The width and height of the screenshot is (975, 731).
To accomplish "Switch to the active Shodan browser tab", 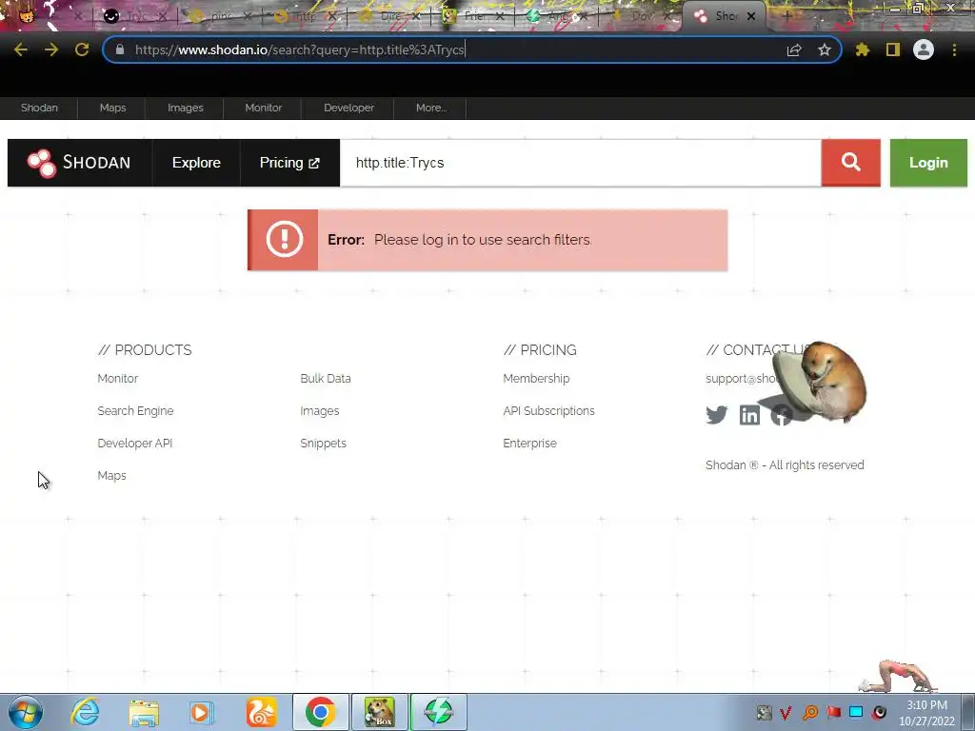I will [x=724, y=16].
